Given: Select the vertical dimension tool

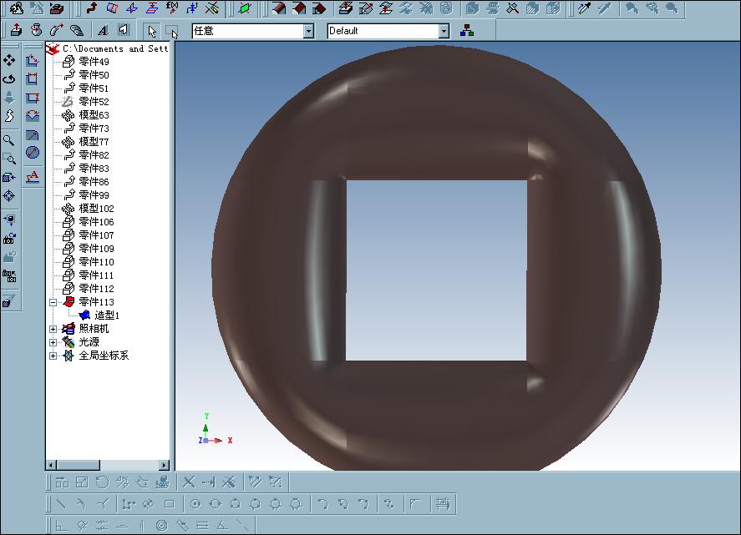Looking at the screenshot, I should (32, 98).
